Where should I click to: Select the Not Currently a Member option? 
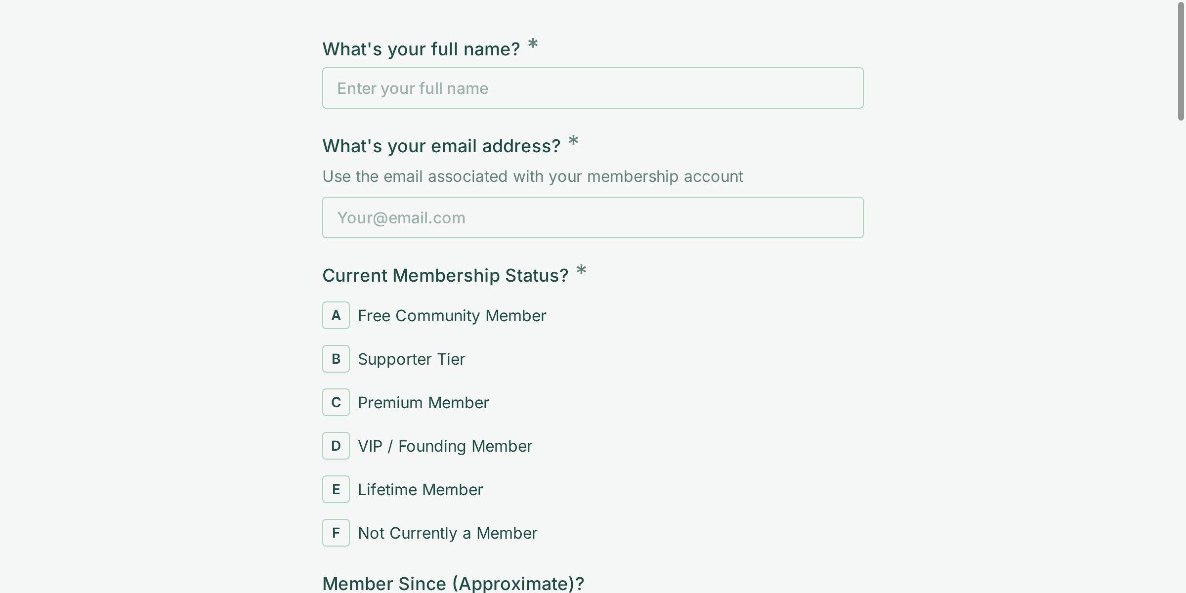[447, 533]
